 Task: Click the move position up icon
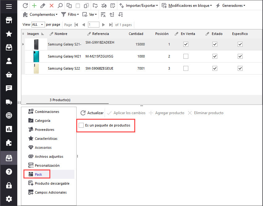[112, 15]
